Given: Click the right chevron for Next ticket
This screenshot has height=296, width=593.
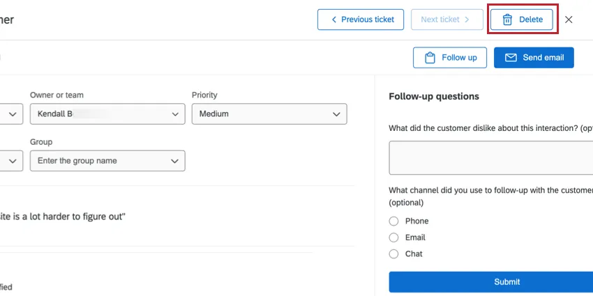Looking at the screenshot, I should (468, 20).
